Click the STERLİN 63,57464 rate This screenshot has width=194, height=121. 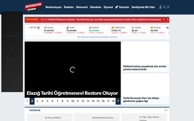click(x=94, y=30)
